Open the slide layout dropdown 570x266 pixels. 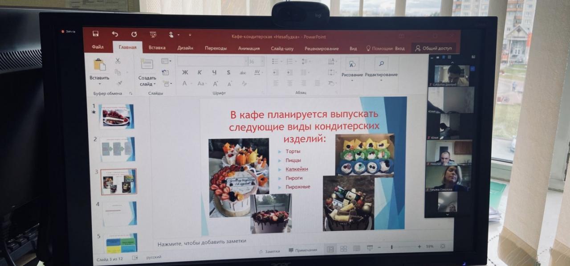click(x=167, y=61)
